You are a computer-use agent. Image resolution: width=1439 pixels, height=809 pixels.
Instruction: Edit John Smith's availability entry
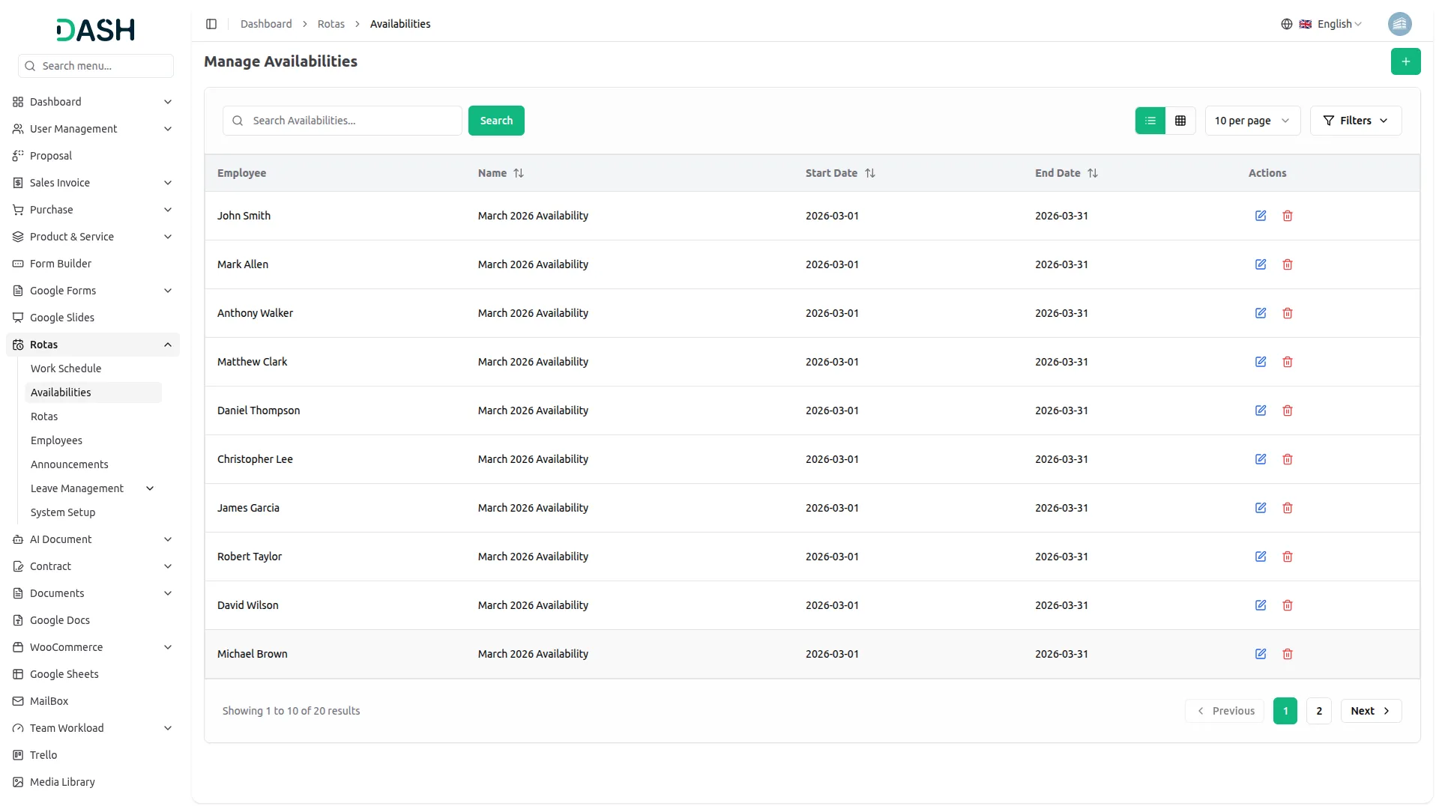1261,216
